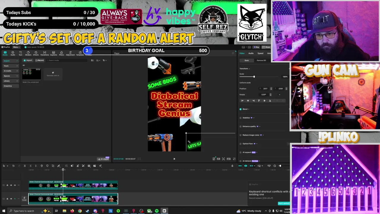The height and width of the screenshot is (214, 380).
Task: Play the preview in the player
Action: [174, 159]
